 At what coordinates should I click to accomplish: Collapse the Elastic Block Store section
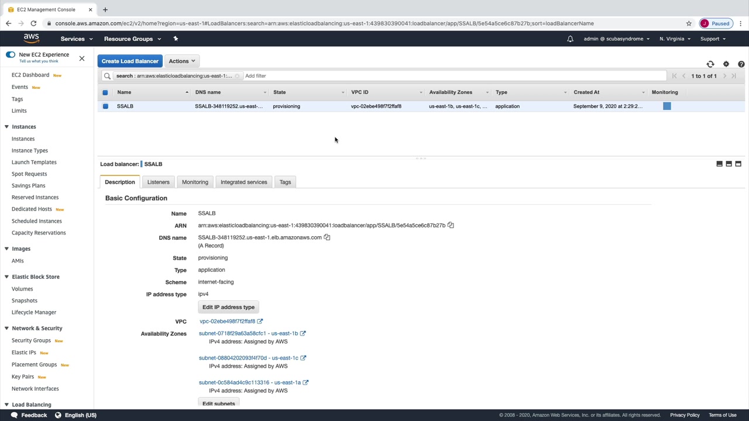point(6,277)
